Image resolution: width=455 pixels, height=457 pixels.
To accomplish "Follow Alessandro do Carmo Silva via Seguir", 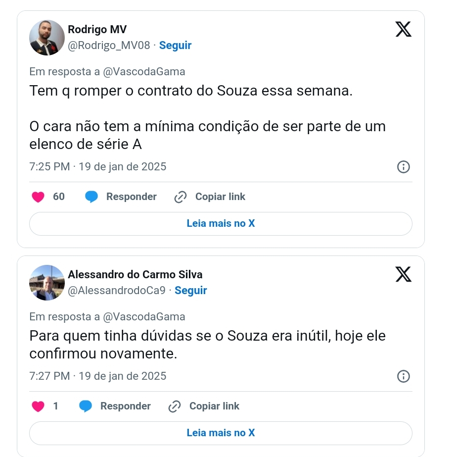I will click(x=191, y=291).
